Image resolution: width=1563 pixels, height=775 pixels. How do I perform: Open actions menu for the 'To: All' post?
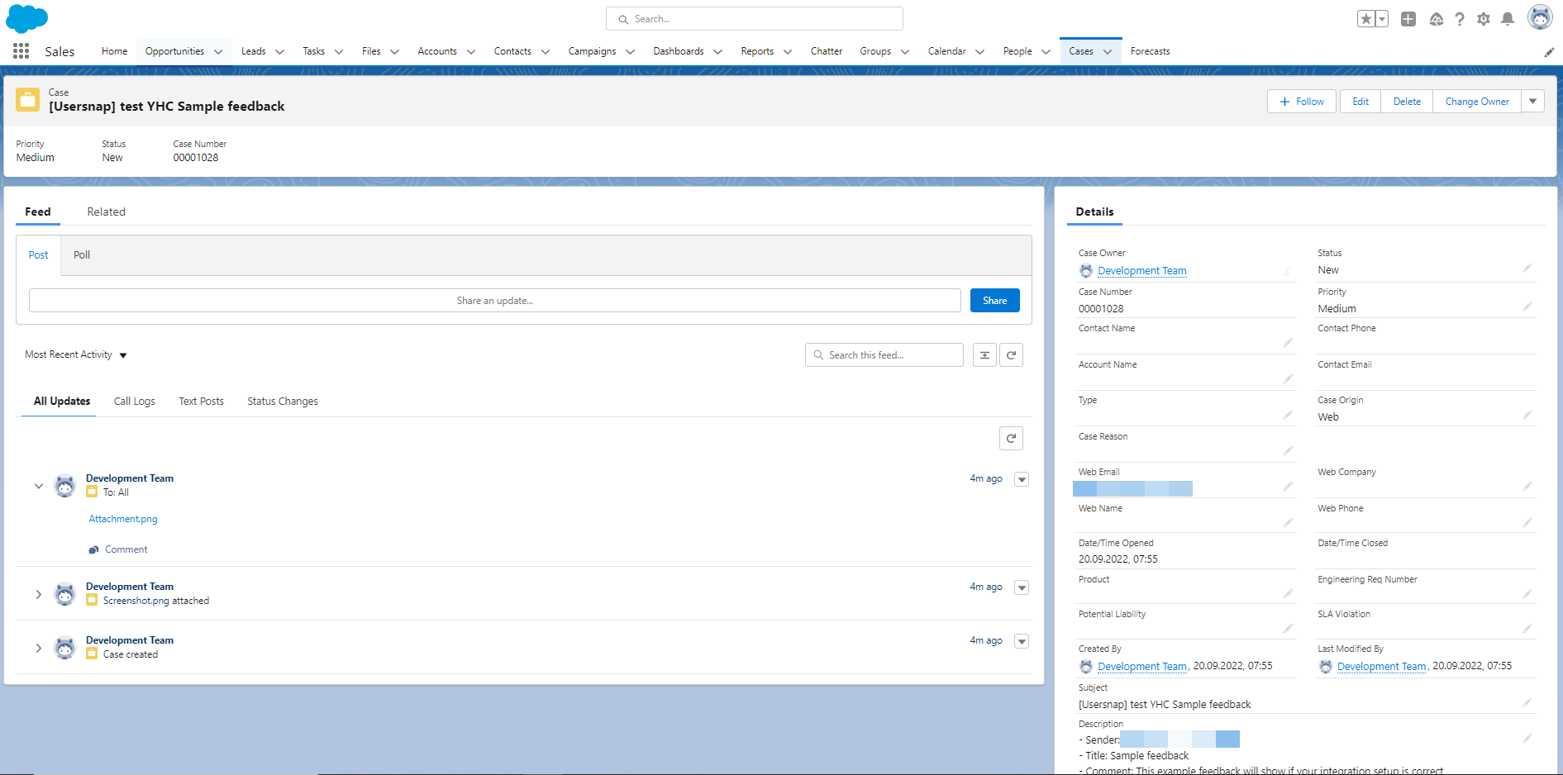click(x=1022, y=479)
